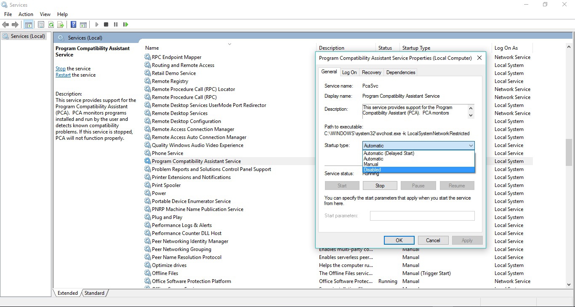Click the gear icon beside Offline Files
This screenshot has width=575, height=307.
(147, 273)
